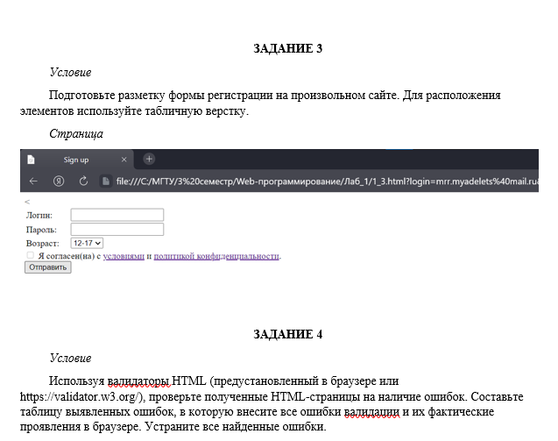Click the address bar URL
Screen dimensions: 558x441
[x=327, y=181]
